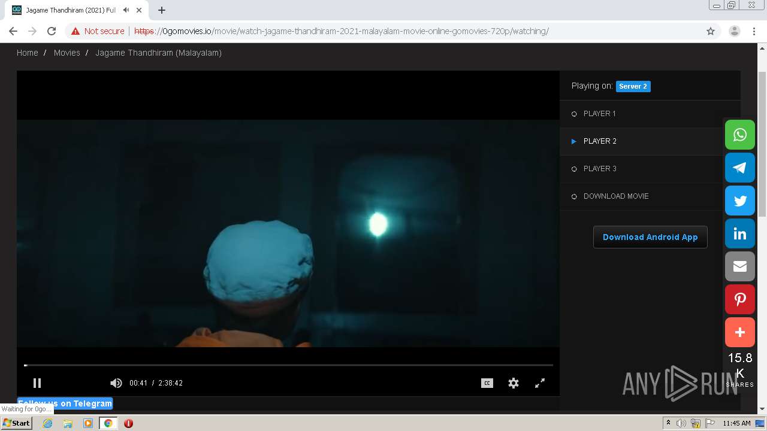Image resolution: width=767 pixels, height=431 pixels.
Task: Toggle closed captions CC button
Action: (x=487, y=383)
